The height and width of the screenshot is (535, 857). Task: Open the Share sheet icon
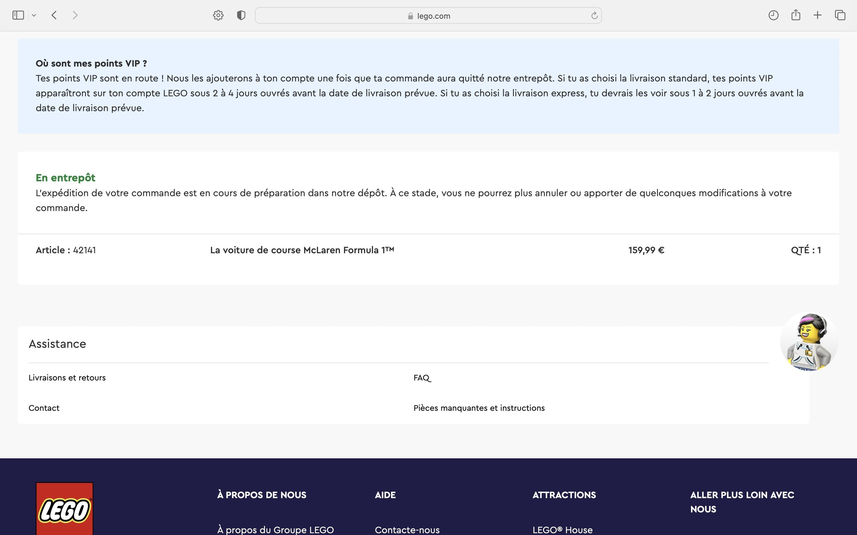click(796, 15)
